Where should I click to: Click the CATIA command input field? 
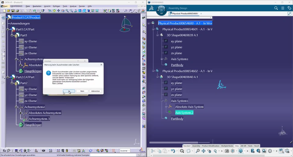114,155
